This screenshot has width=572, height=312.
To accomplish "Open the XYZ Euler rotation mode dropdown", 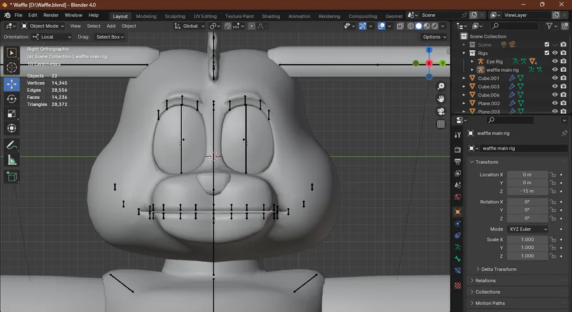I will click(x=528, y=229).
